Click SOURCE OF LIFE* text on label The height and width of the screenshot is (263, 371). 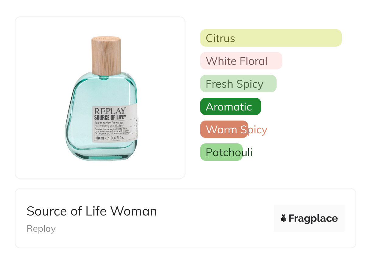point(110,117)
